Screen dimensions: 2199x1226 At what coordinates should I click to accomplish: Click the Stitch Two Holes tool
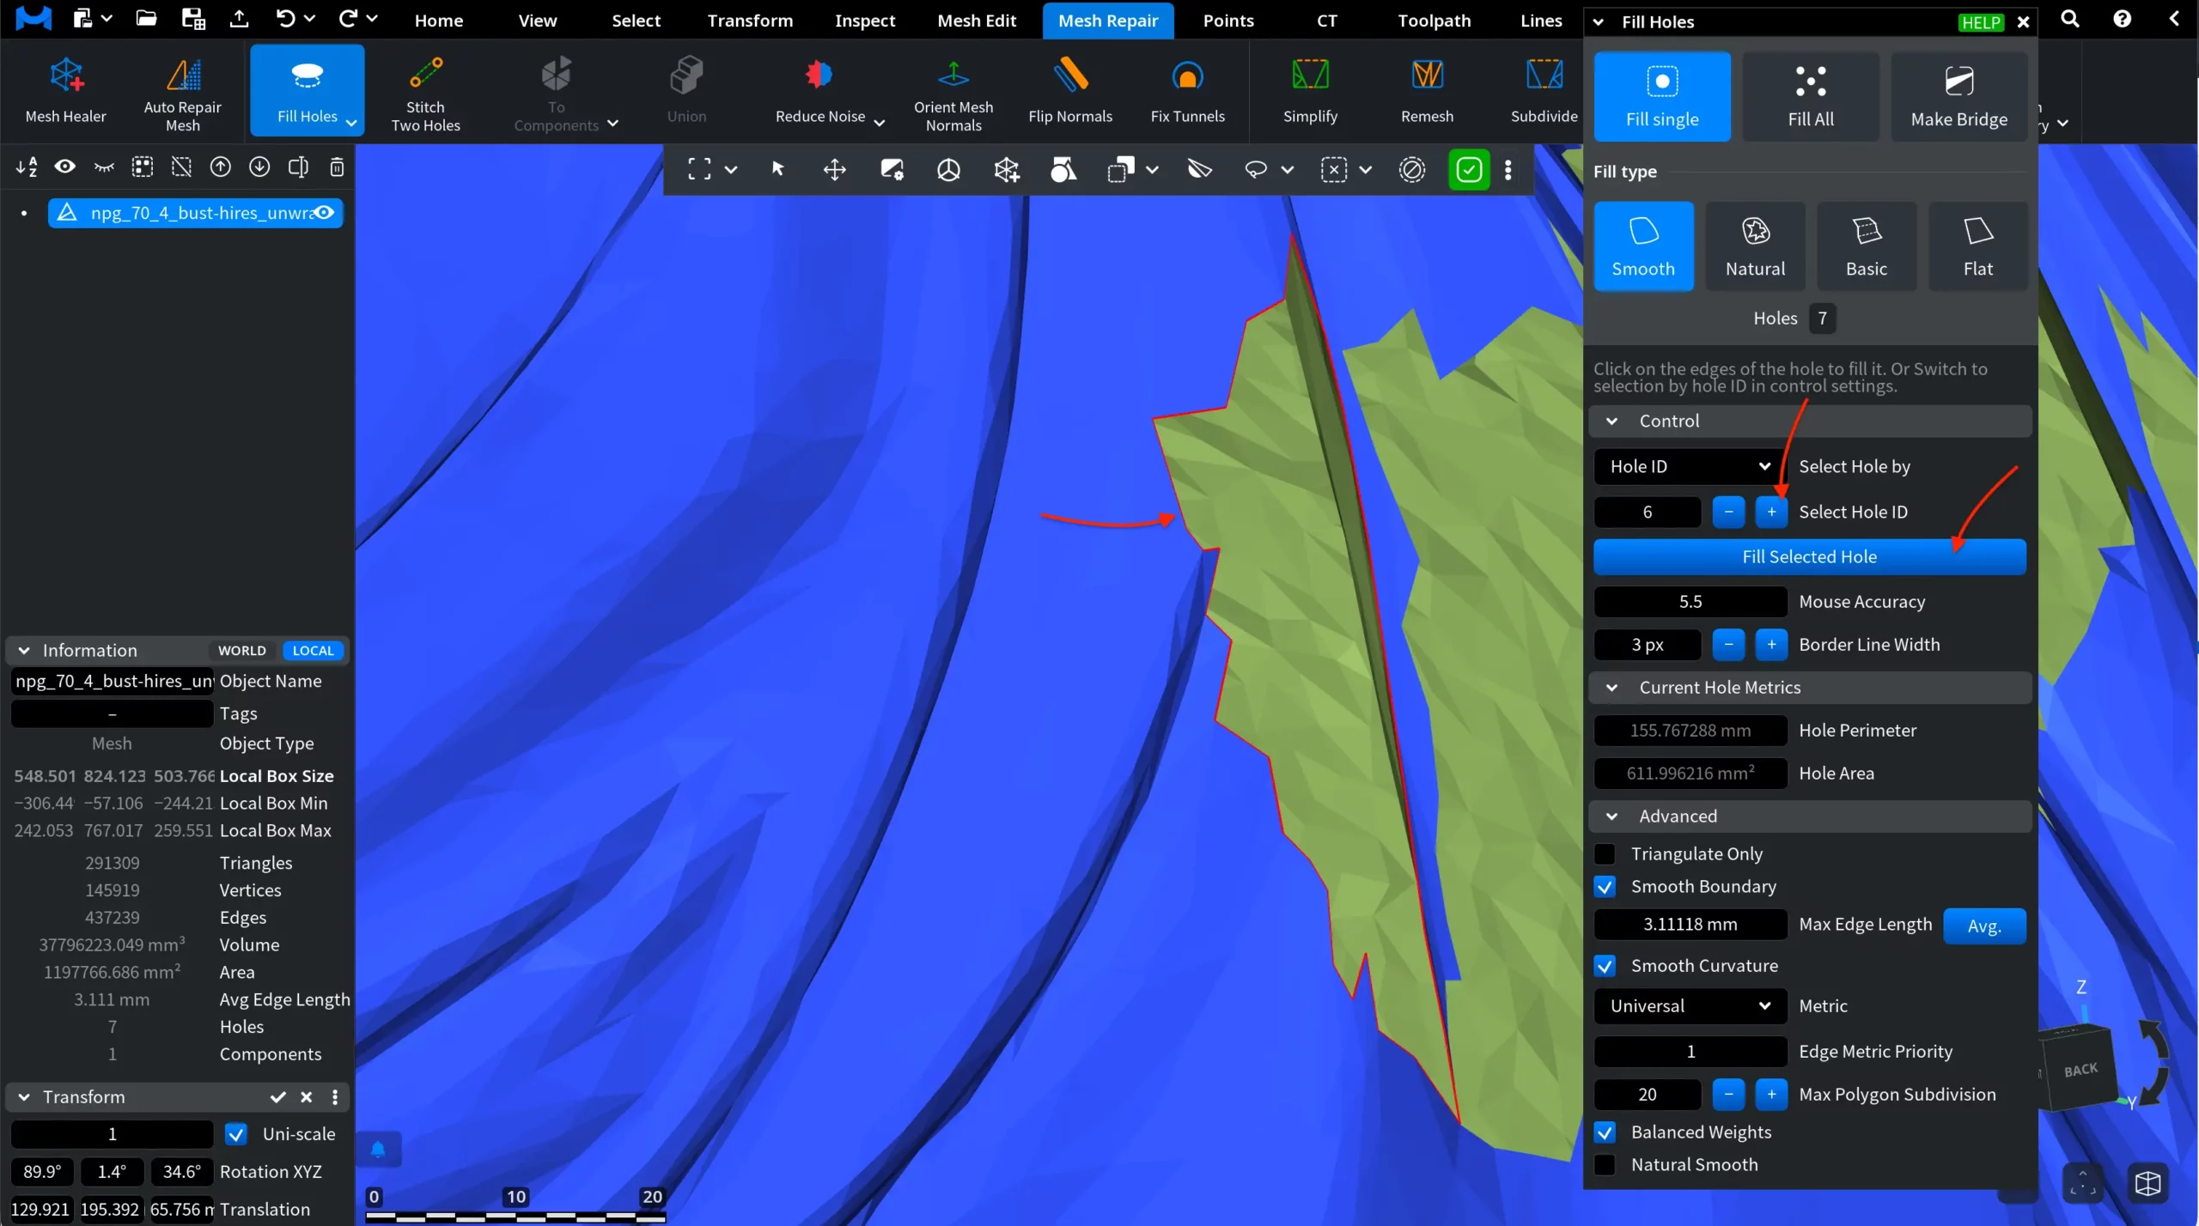425,90
